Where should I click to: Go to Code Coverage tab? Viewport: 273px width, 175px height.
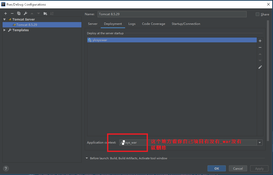pyautogui.click(x=153, y=24)
